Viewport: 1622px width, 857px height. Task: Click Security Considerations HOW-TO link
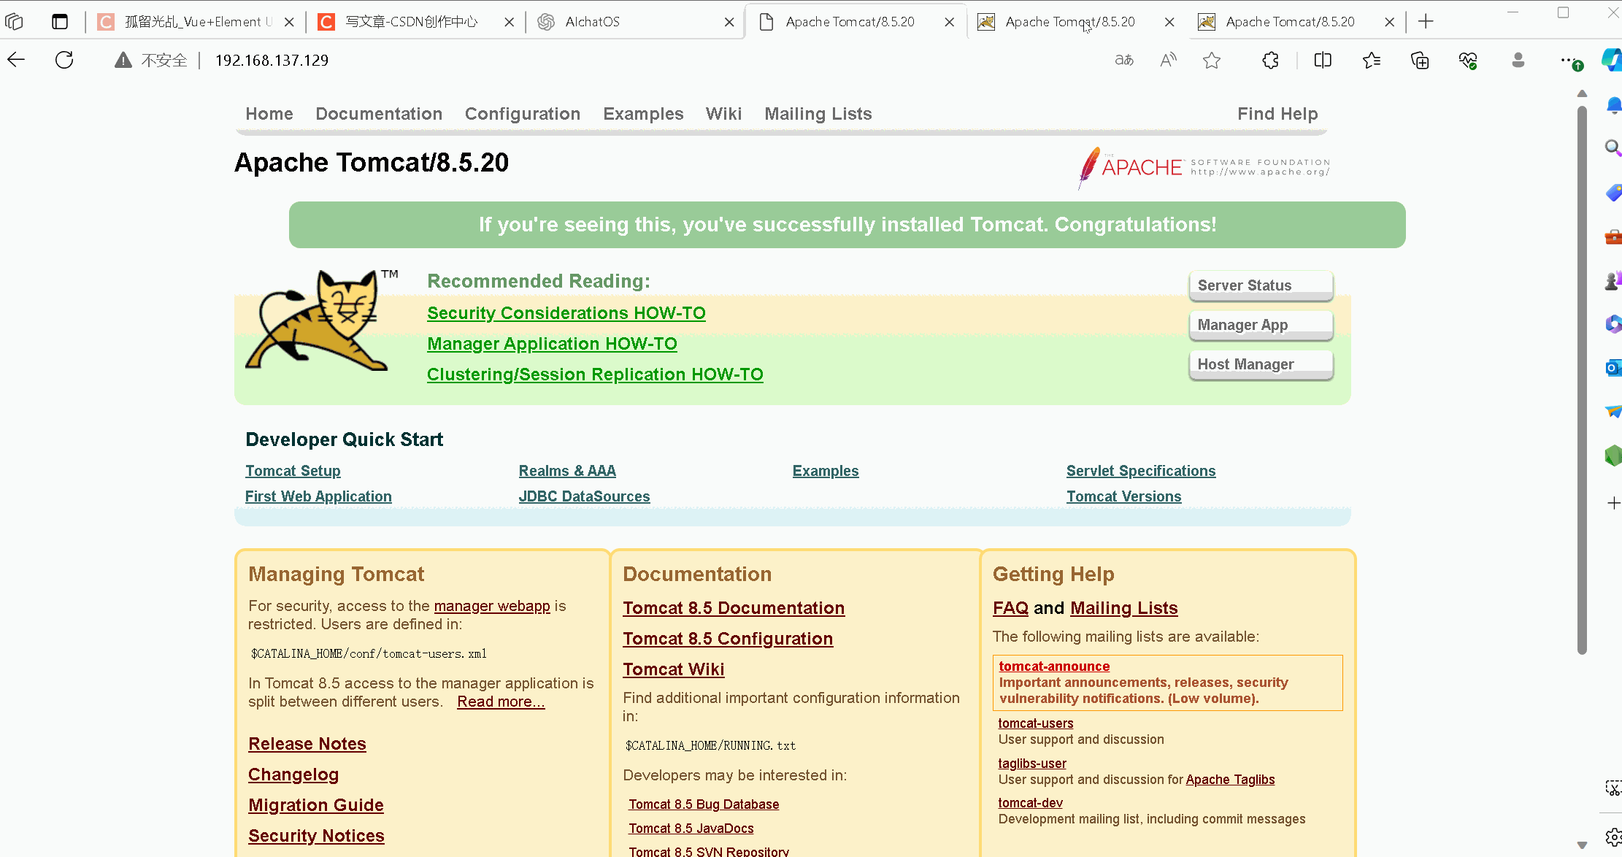[565, 312]
